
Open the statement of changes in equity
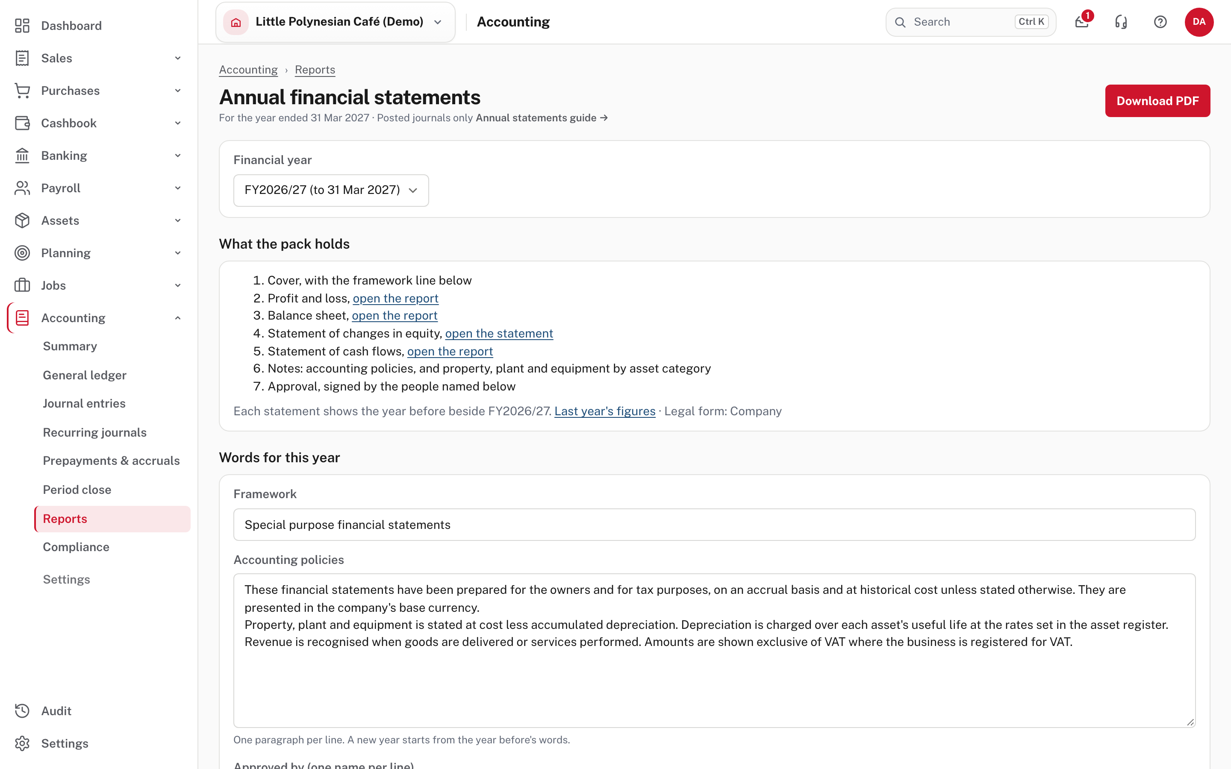tap(499, 333)
